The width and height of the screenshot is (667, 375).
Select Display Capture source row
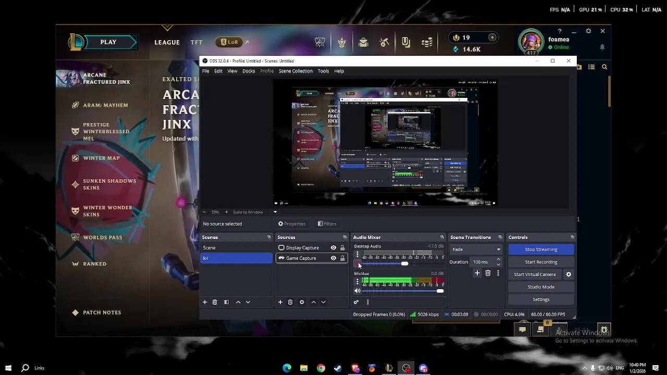pyautogui.click(x=311, y=248)
